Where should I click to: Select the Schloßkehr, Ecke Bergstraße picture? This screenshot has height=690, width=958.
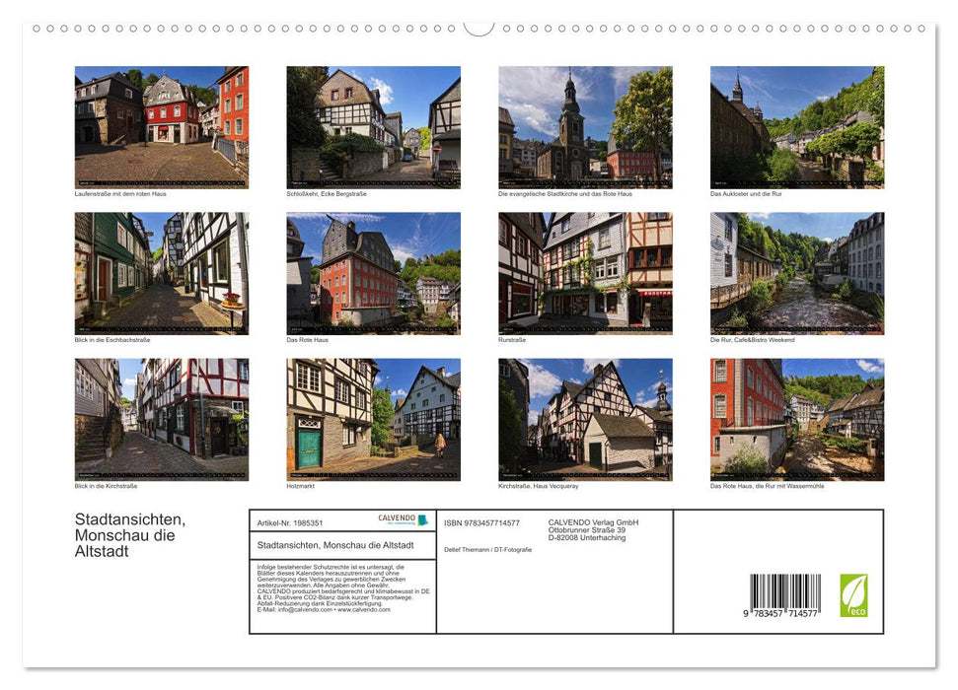(x=373, y=125)
